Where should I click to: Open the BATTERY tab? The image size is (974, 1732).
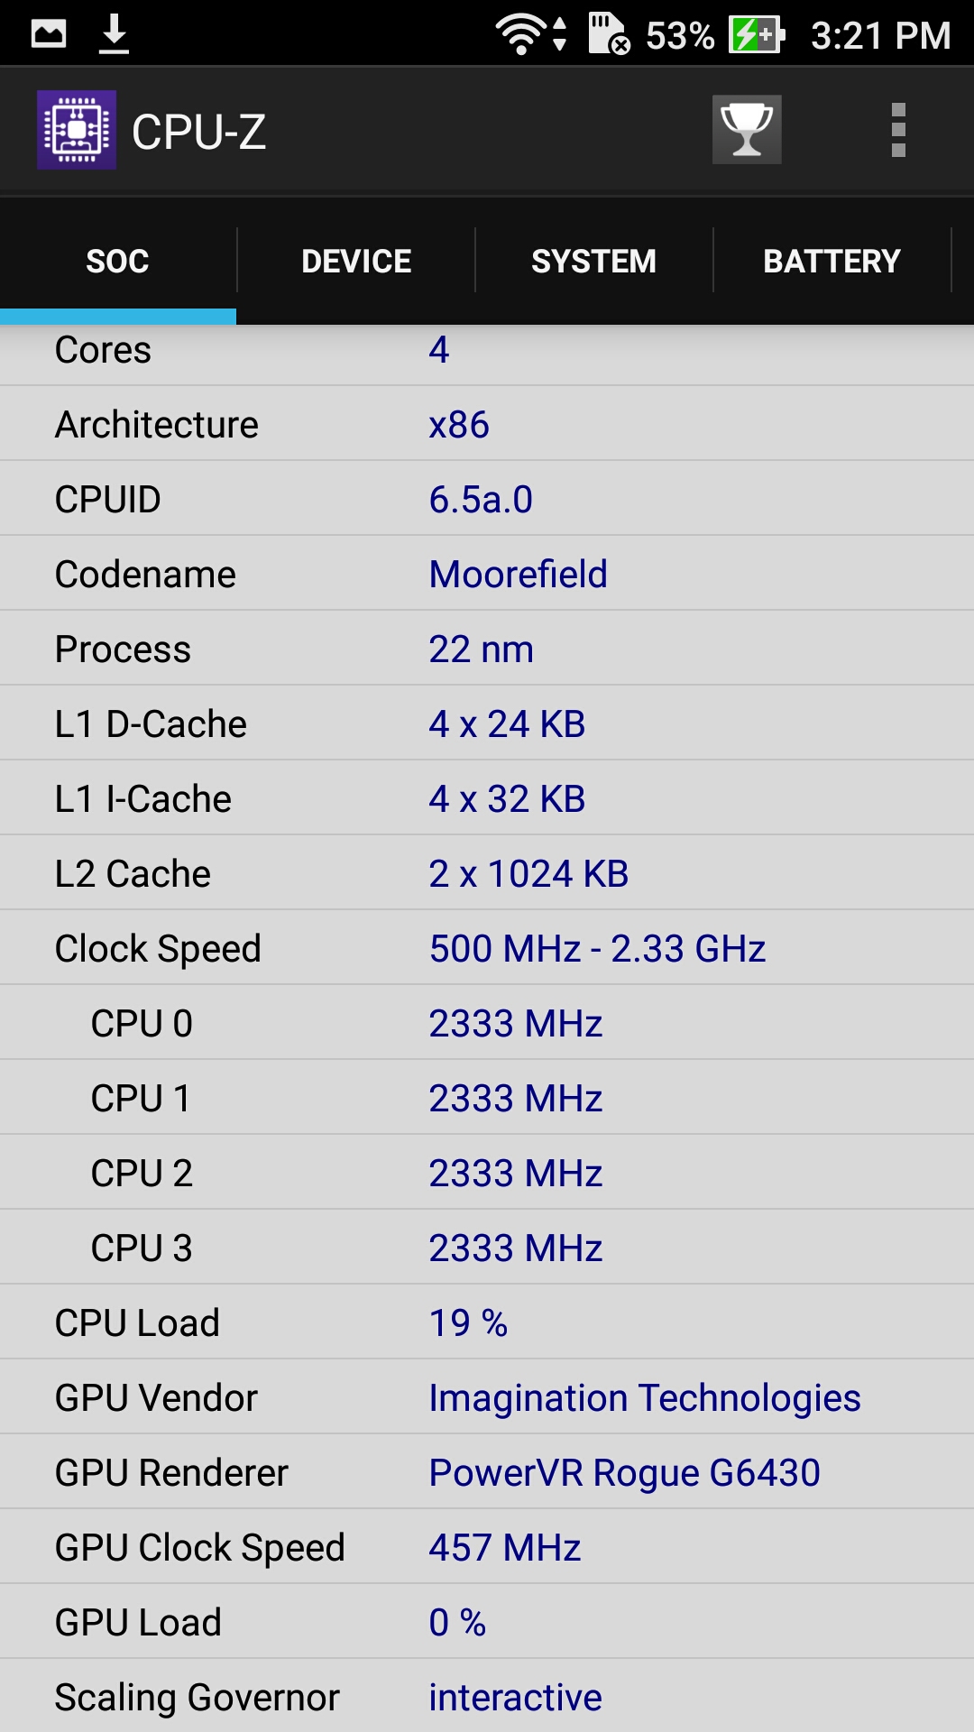[x=832, y=261]
